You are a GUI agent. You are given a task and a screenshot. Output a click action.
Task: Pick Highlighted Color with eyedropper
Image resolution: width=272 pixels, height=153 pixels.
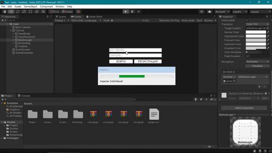pos(268,36)
